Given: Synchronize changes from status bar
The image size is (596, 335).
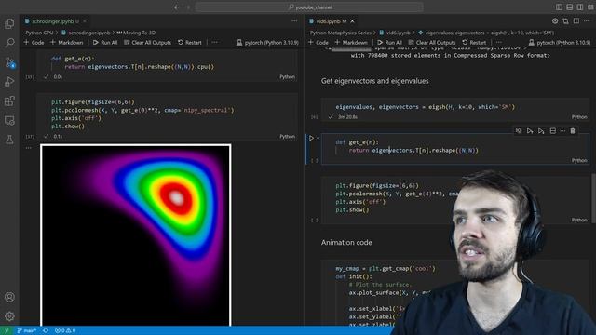Looking at the screenshot, I should 46,330.
